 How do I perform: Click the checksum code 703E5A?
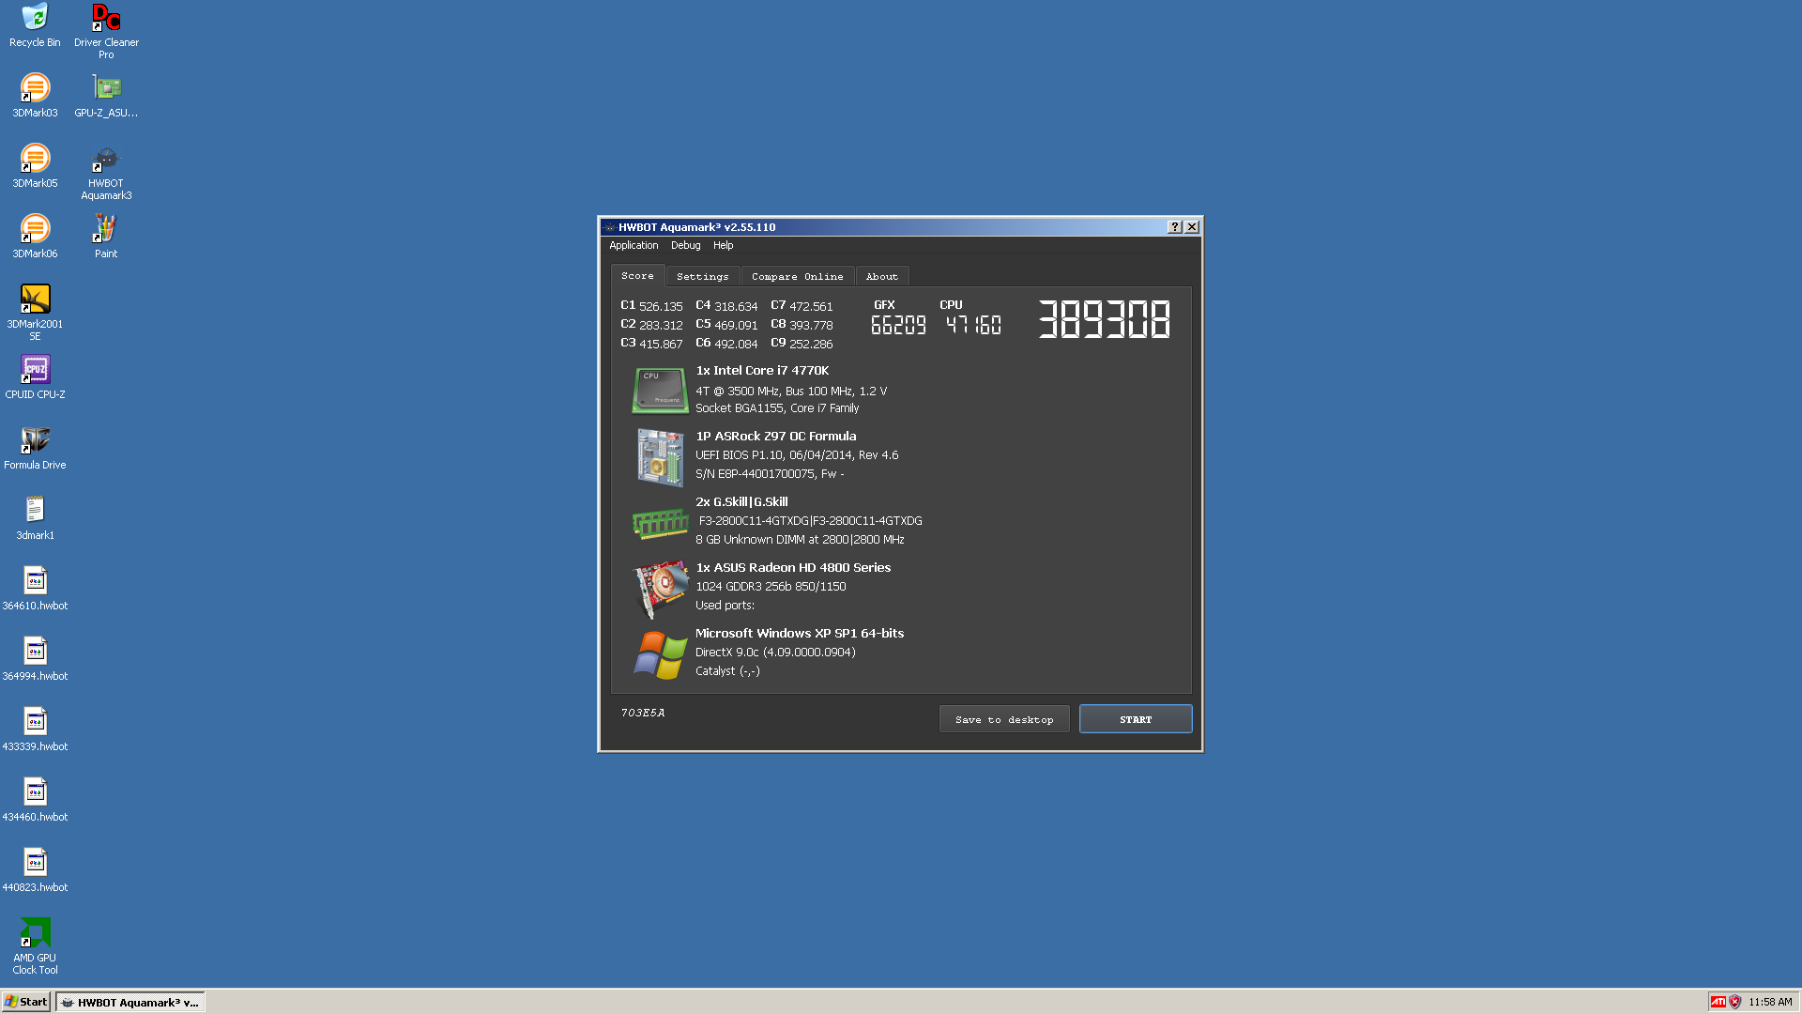(643, 713)
